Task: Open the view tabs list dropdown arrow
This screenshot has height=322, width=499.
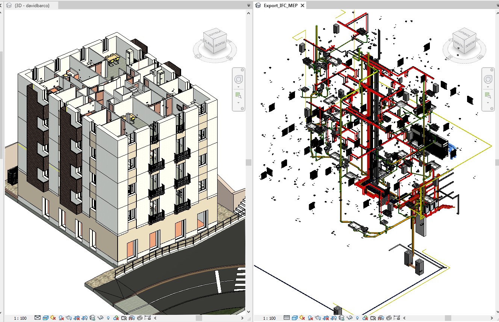Action: click(x=248, y=6)
